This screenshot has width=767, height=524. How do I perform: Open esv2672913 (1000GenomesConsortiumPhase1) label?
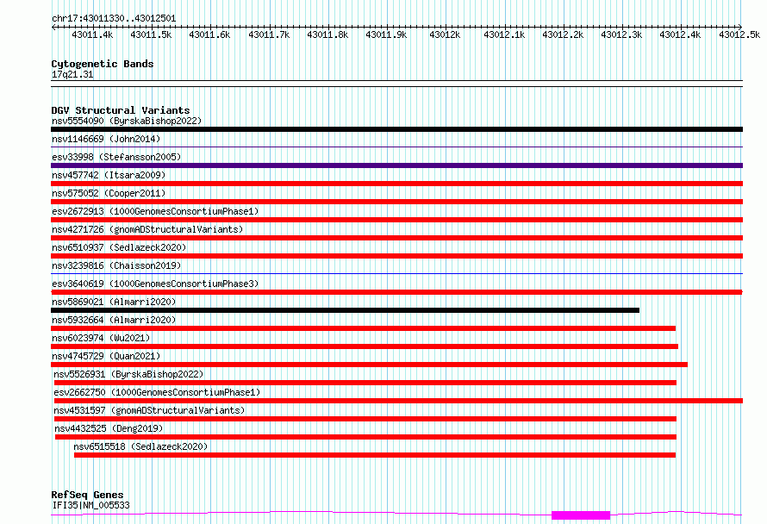click(155, 211)
